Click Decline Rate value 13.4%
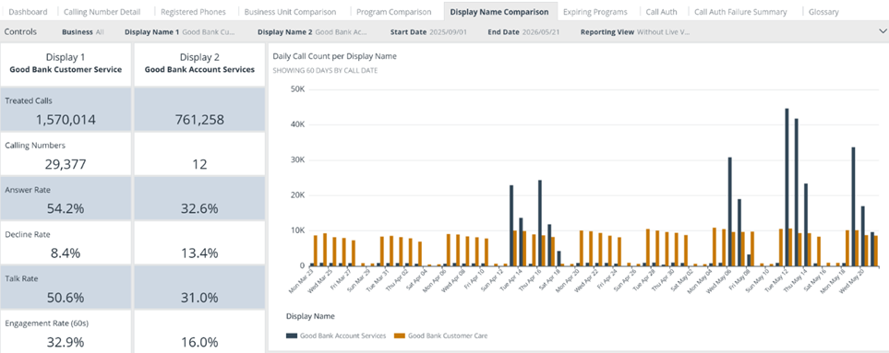The height and width of the screenshot is (353, 889). coord(198,253)
